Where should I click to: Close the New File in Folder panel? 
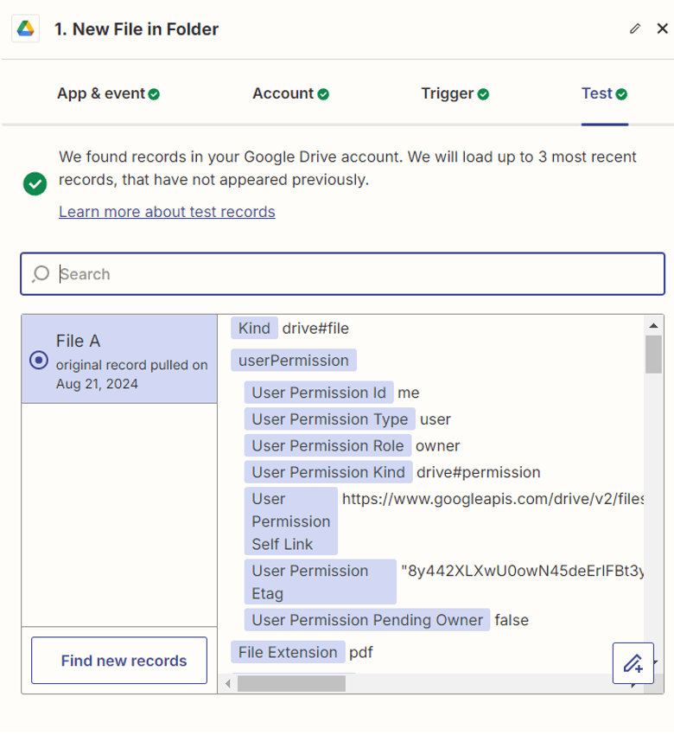pos(662,29)
